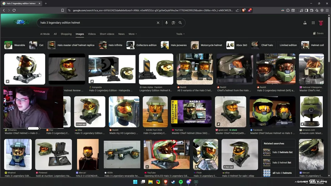
Task: Open Task View on the taskbar
Action: [143, 182]
